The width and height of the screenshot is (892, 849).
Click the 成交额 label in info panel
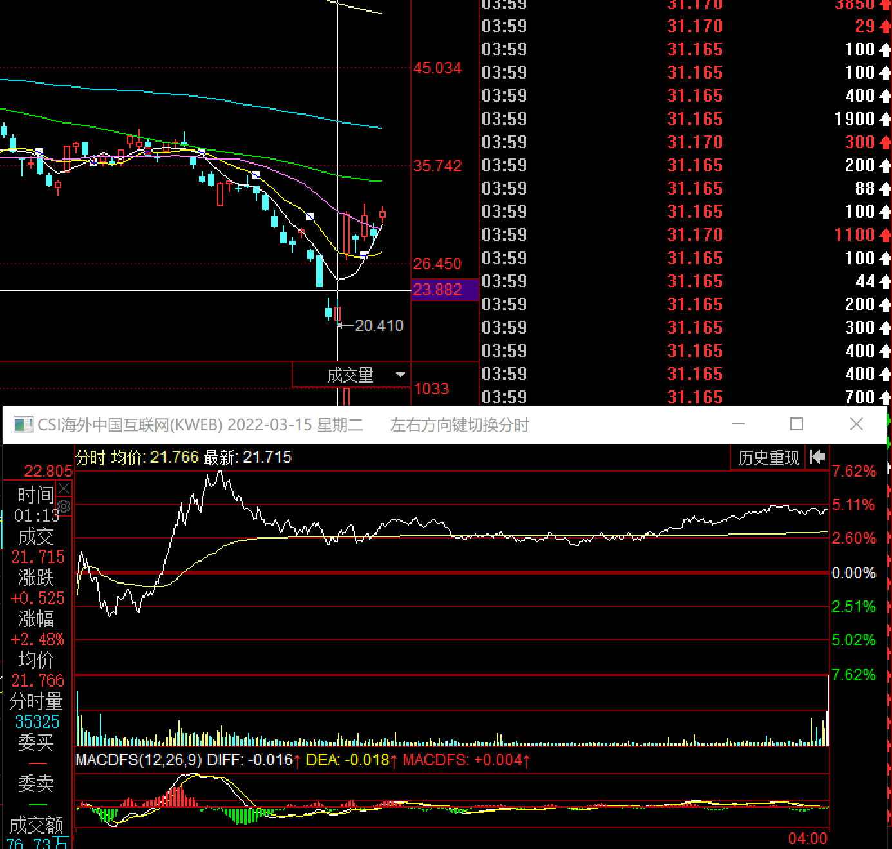coord(37,825)
